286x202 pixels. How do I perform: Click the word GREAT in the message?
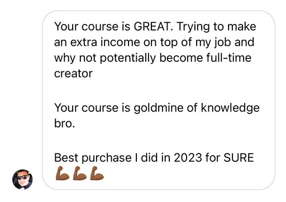tap(153, 26)
